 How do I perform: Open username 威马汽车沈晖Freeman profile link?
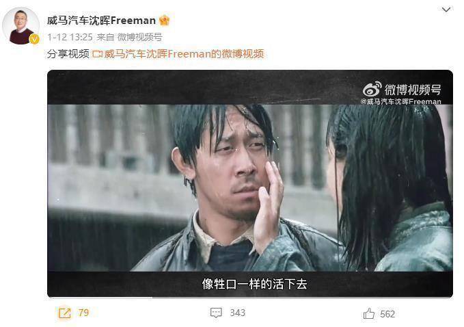(x=101, y=21)
